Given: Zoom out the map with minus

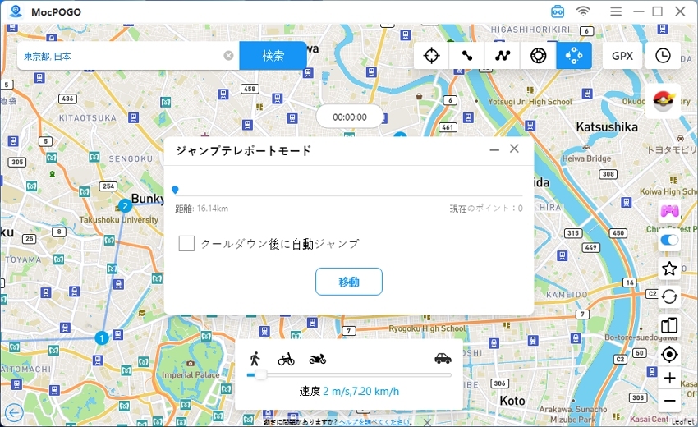Looking at the screenshot, I should [669, 401].
